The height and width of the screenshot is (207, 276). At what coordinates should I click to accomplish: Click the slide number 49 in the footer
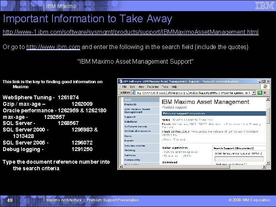click(10, 200)
